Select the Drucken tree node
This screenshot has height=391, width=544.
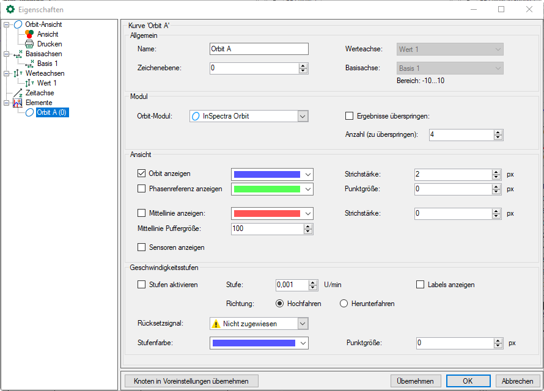(x=50, y=44)
